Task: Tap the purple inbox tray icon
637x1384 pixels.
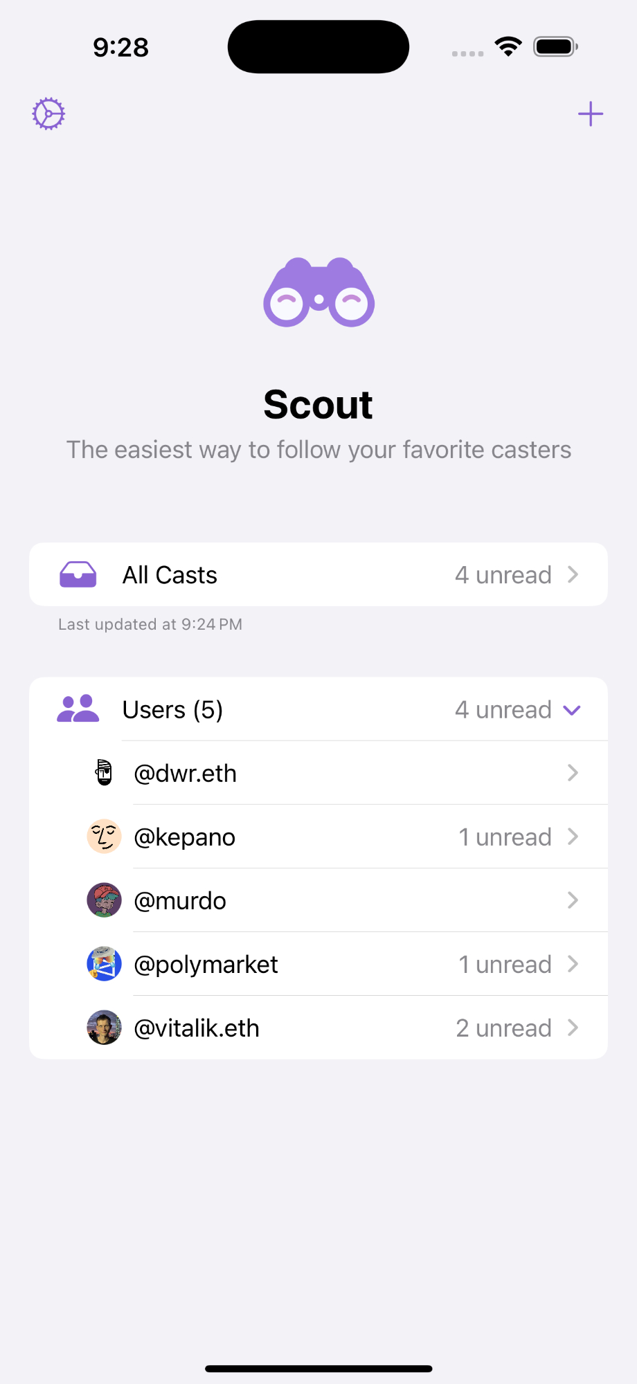Action: (x=78, y=574)
